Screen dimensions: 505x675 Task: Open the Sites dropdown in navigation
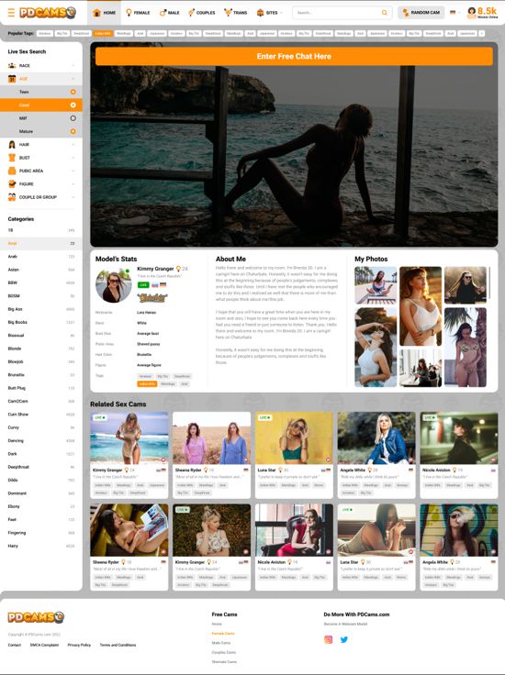(x=270, y=13)
